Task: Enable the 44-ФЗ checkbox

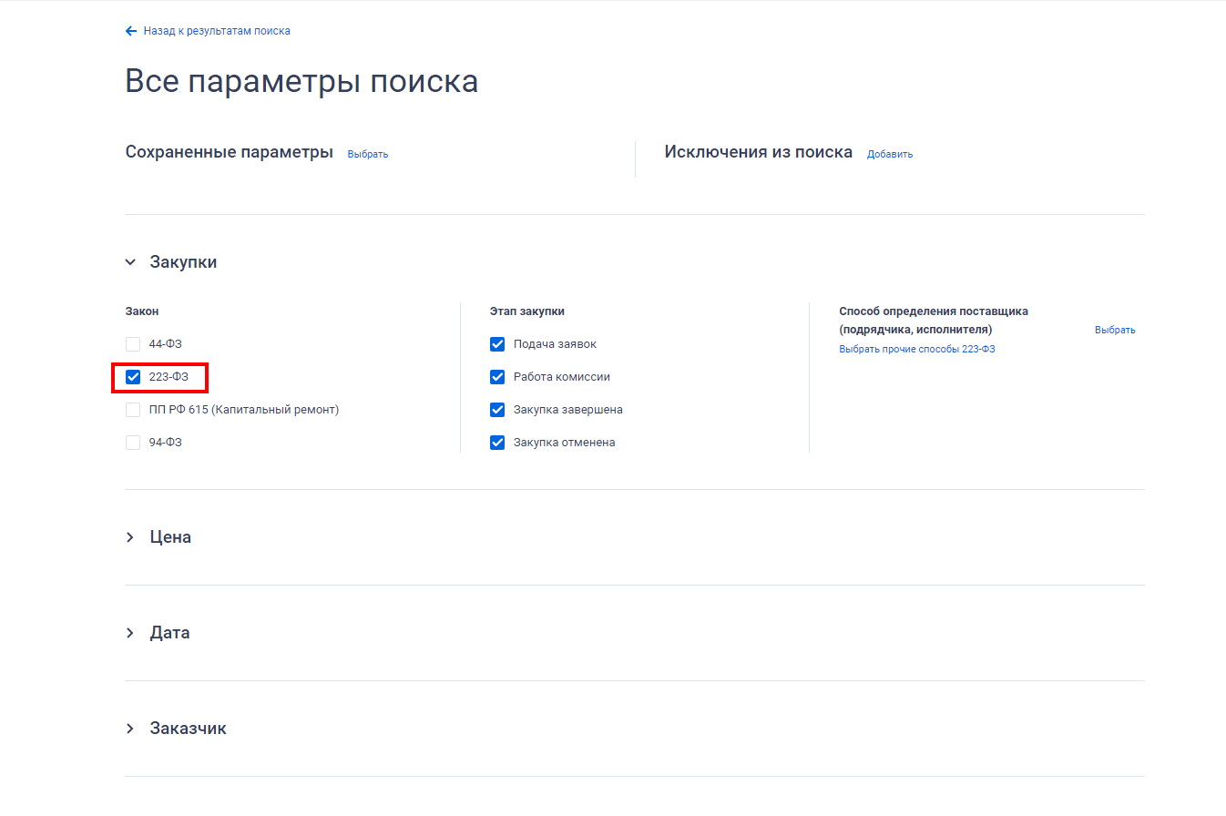Action: 133,344
